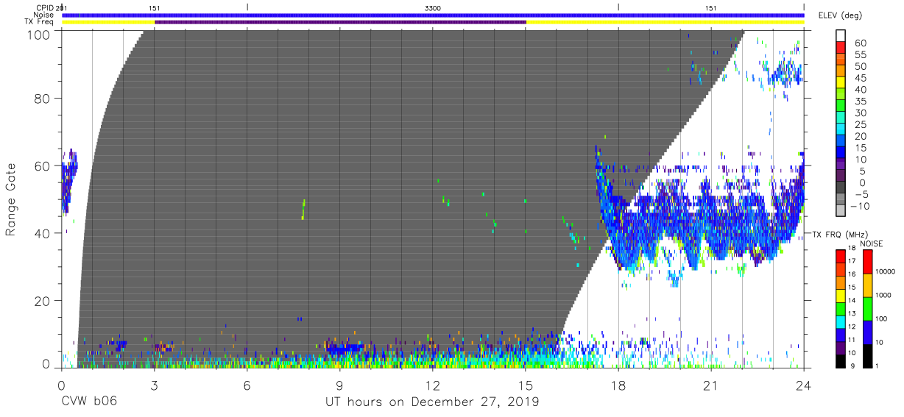Click the UT hours on December 27, 2019 title

[433, 402]
